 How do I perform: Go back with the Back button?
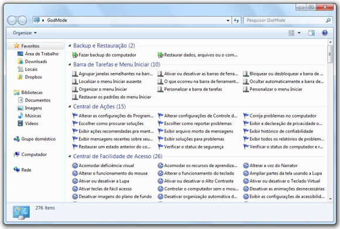pyautogui.click(x=12, y=20)
